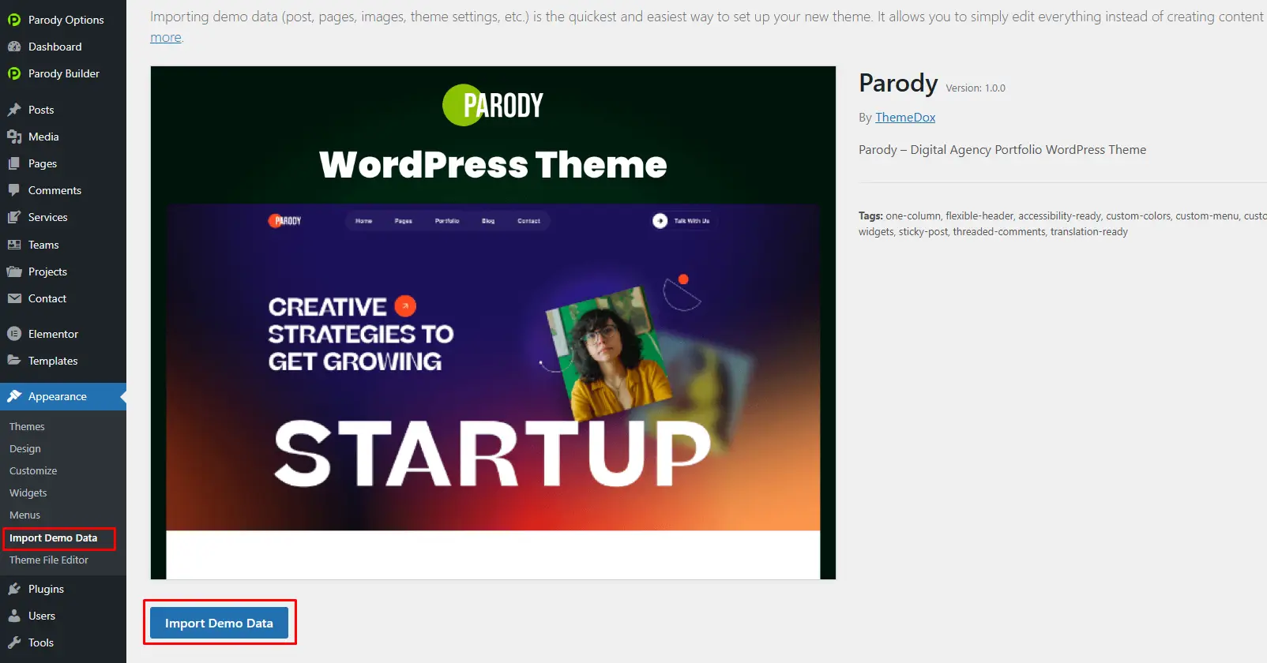Viewport: 1267px width, 663px height.
Task: Click the 'more' link in description
Action: pyautogui.click(x=166, y=37)
